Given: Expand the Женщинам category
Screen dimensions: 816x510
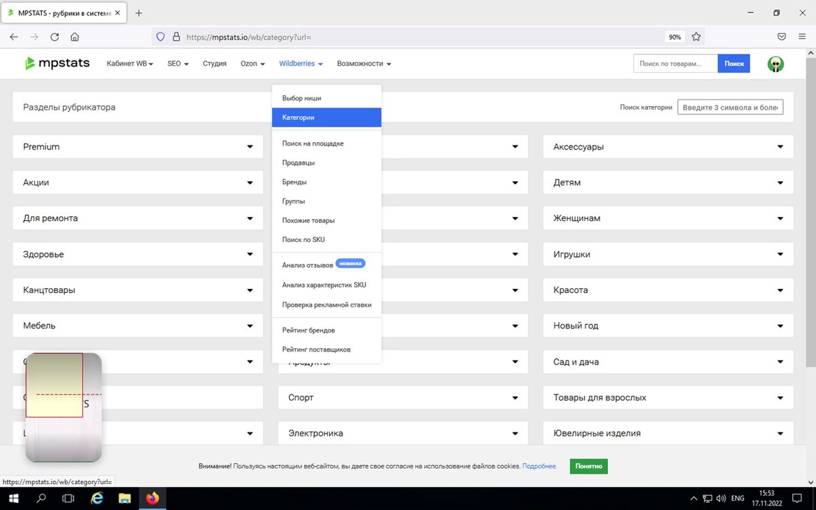Looking at the screenshot, I should click(x=668, y=218).
